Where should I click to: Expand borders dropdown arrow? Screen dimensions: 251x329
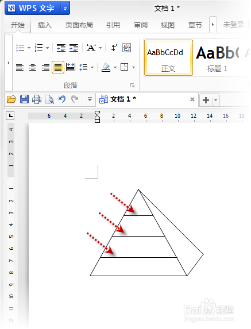point(133,67)
